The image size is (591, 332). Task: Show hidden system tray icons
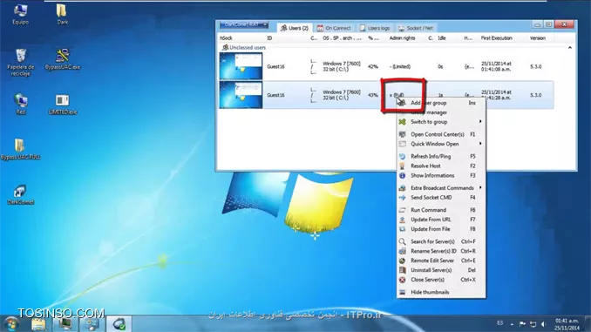[x=512, y=323]
